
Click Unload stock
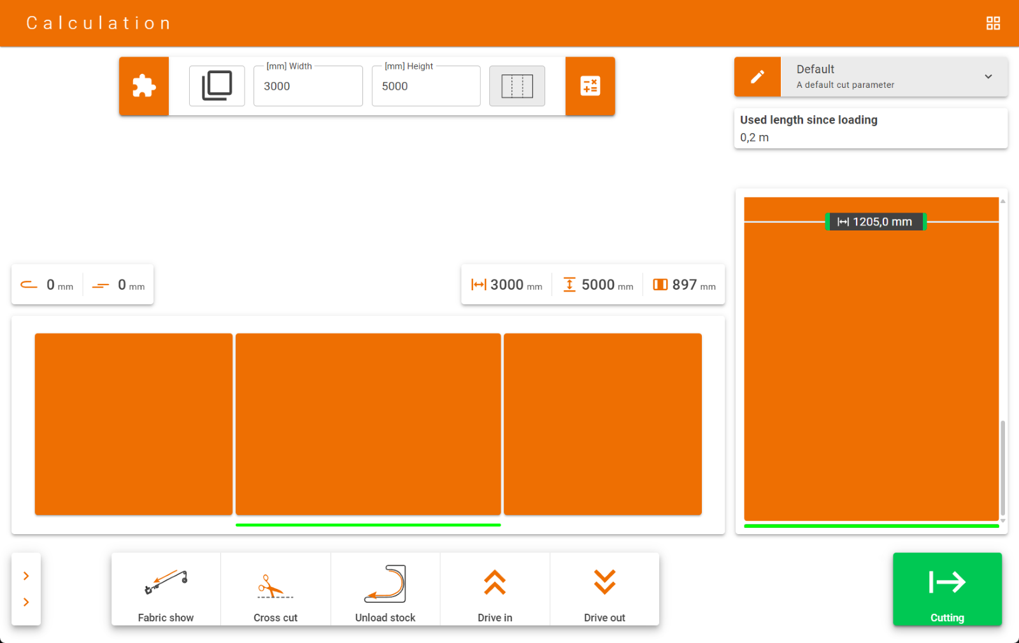[x=385, y=590]
